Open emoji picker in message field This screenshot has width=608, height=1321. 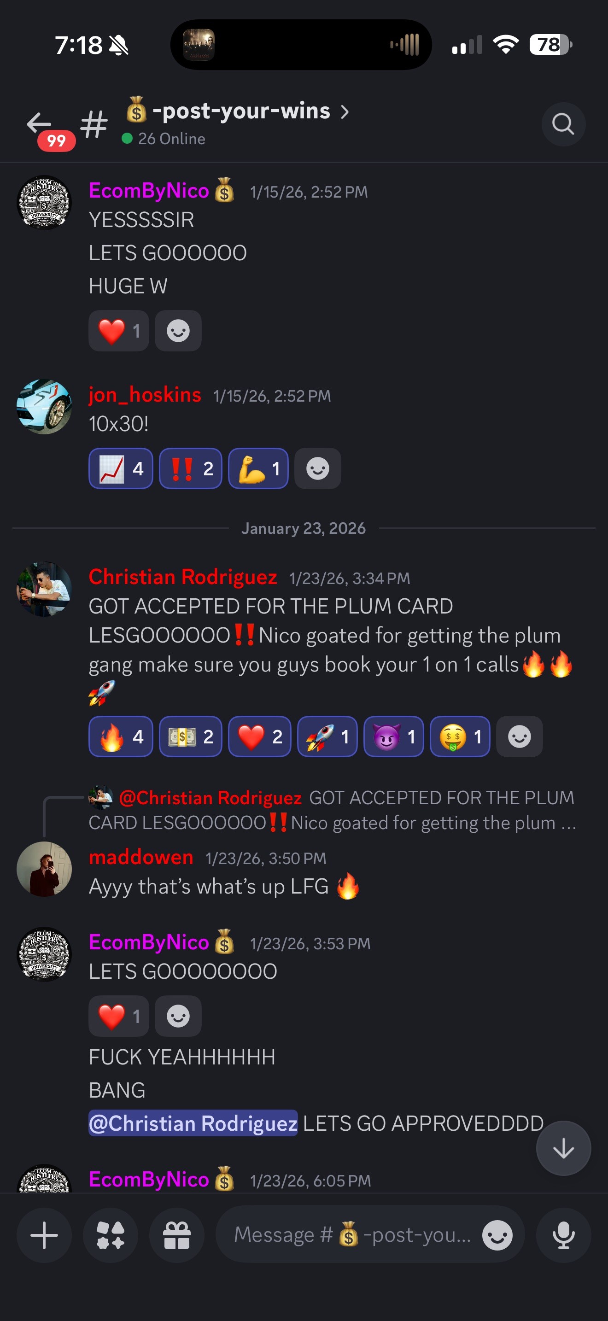tap(497, 1235)
